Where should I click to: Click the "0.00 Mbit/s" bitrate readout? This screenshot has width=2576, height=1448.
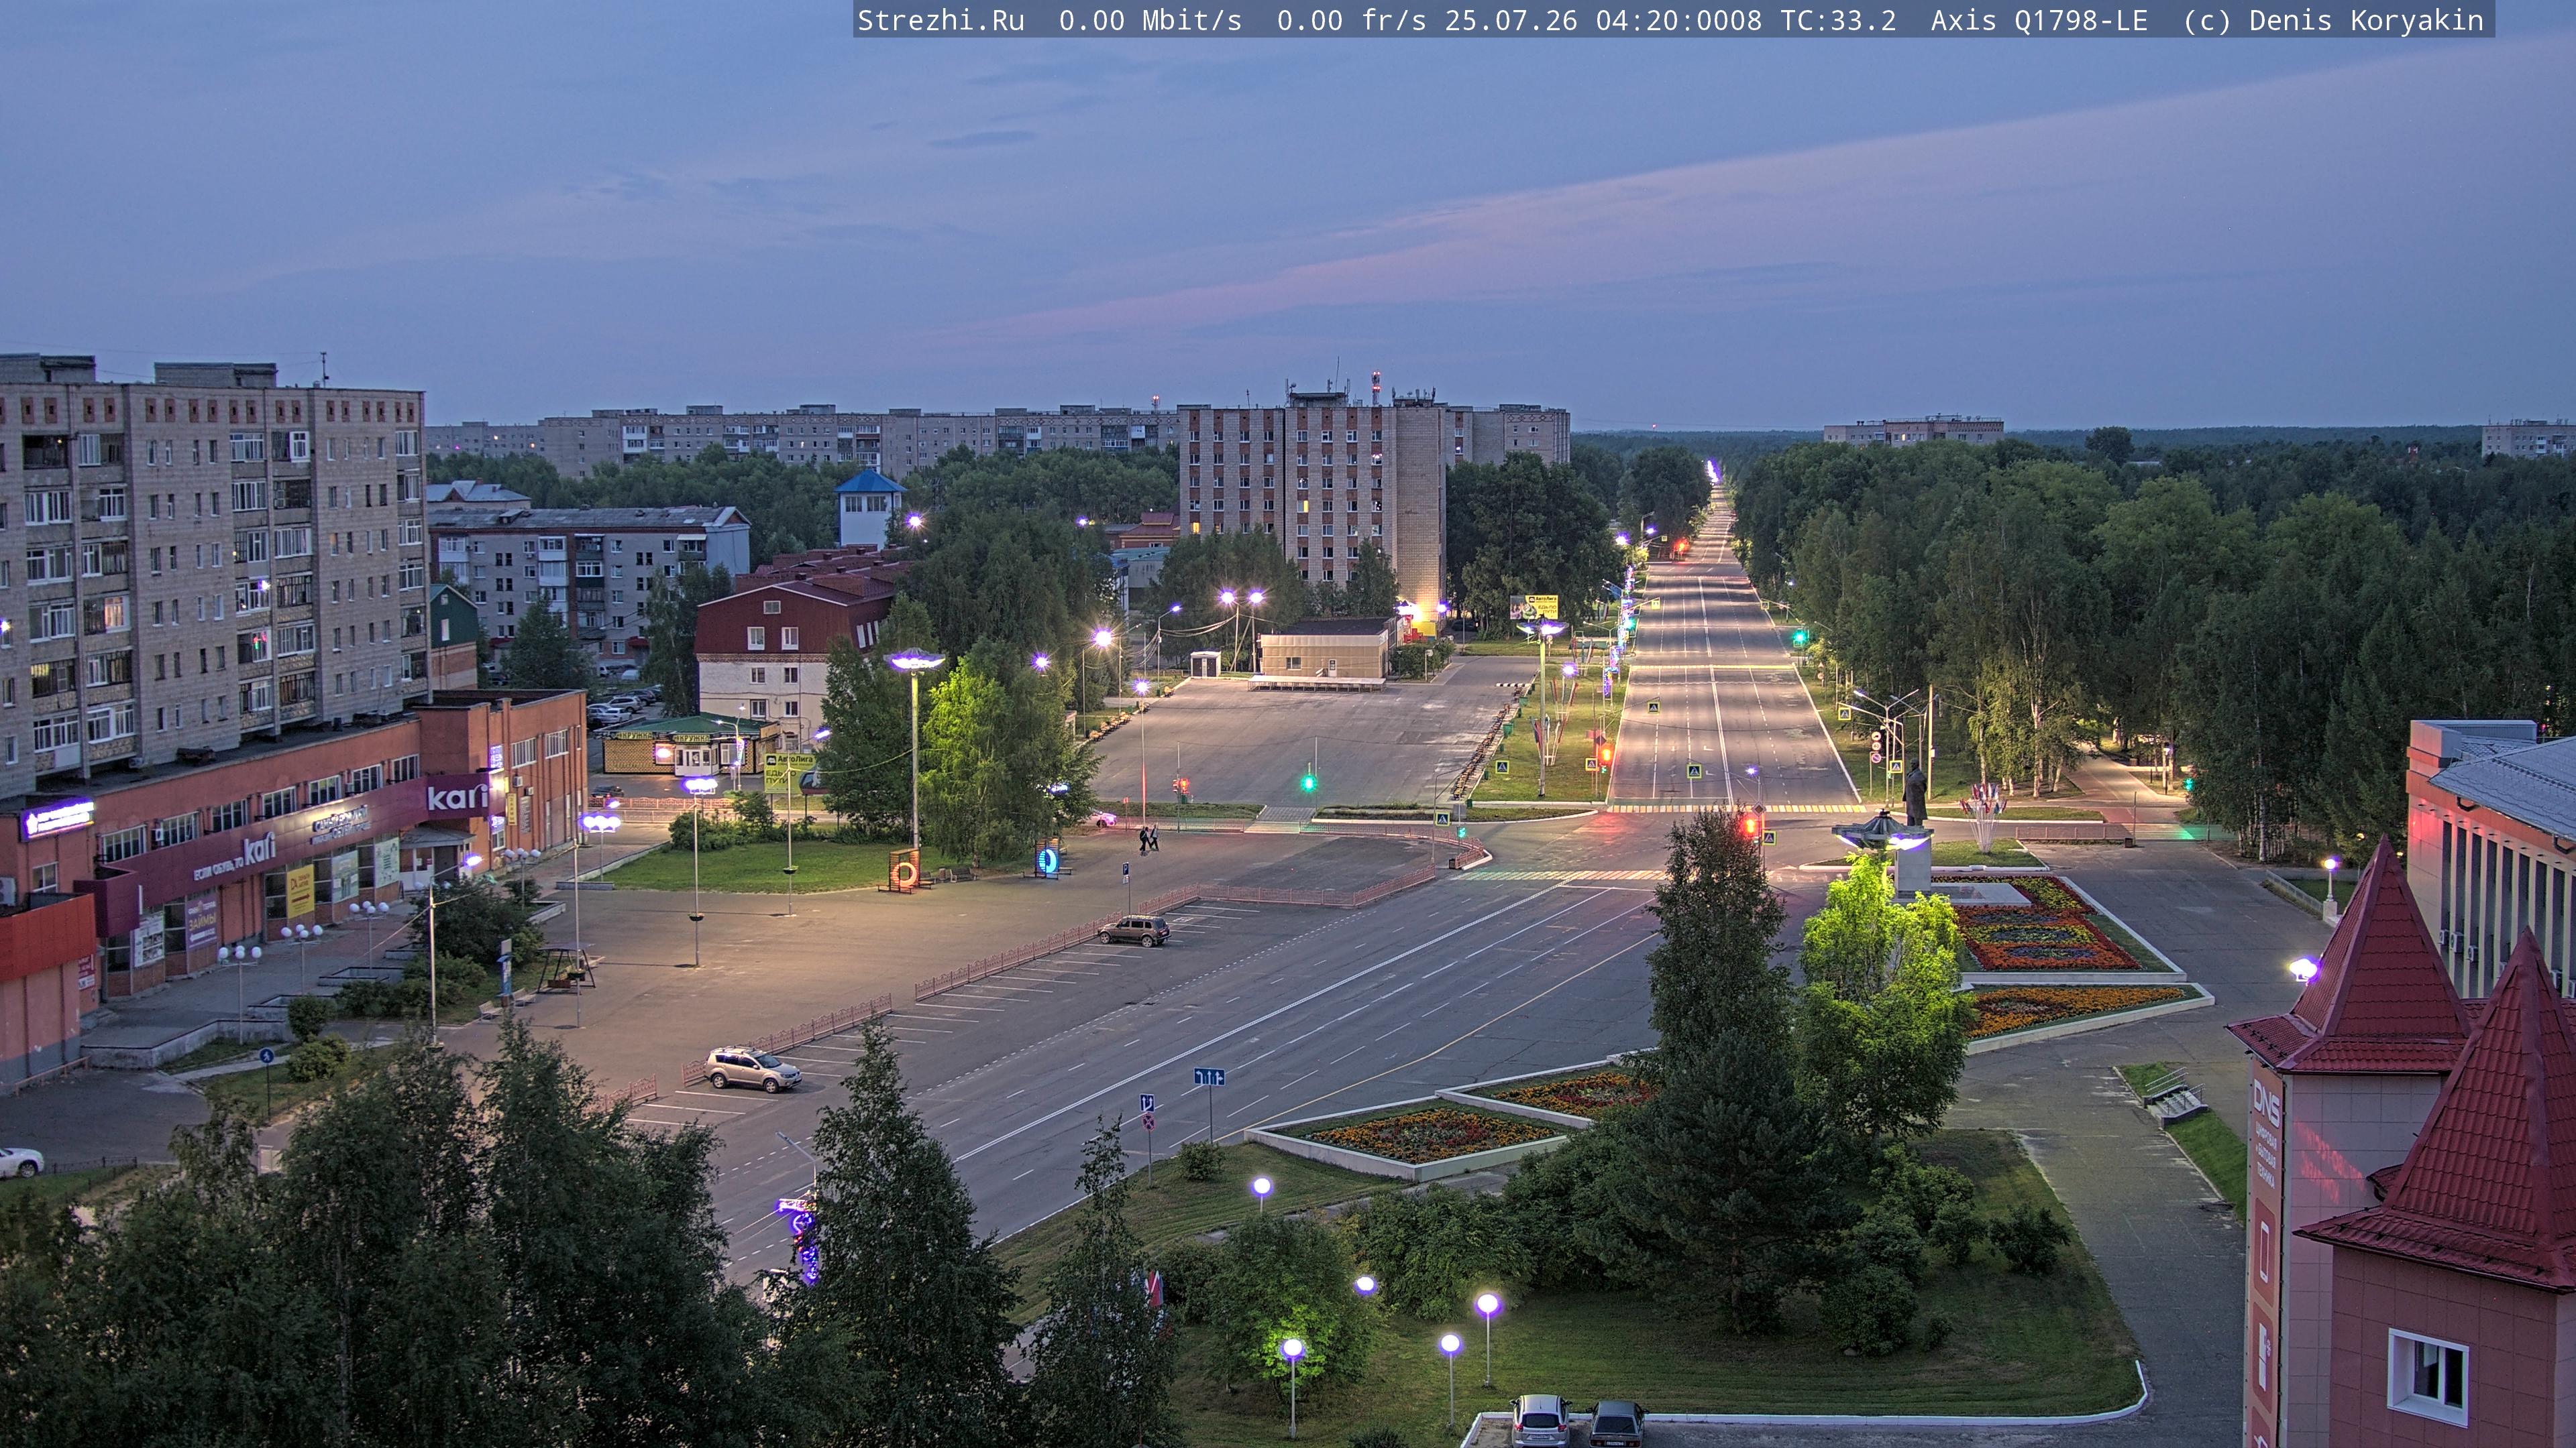point(1150,21)
